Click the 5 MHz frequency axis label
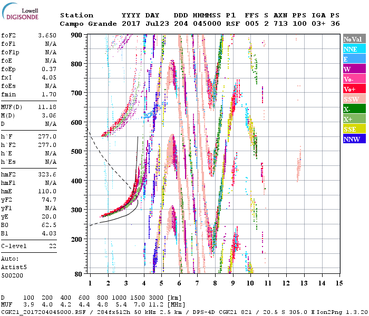 pyautogui.click(x=161, y=283)
